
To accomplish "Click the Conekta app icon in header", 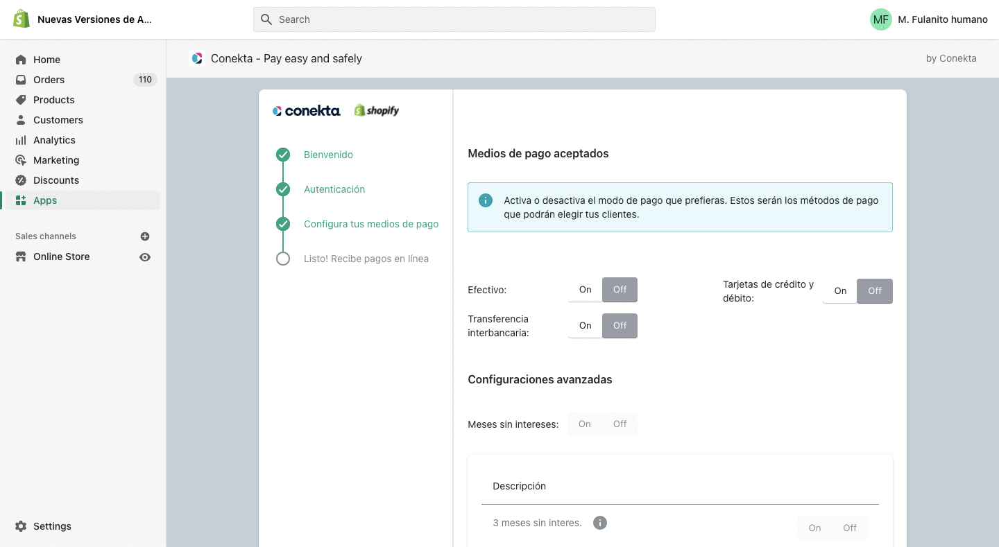I will click(197, 58).
